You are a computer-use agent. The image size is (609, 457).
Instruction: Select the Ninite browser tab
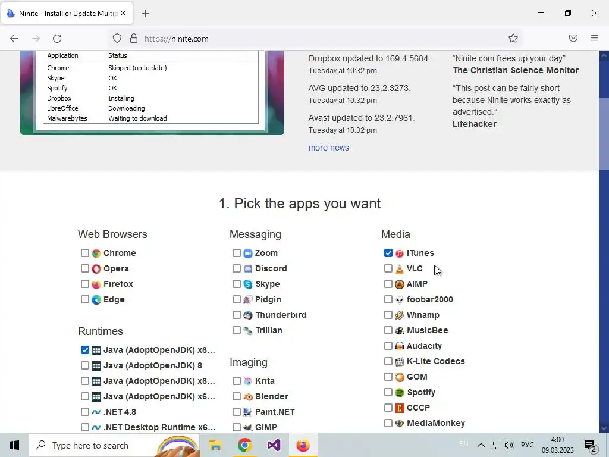(67, 13)
